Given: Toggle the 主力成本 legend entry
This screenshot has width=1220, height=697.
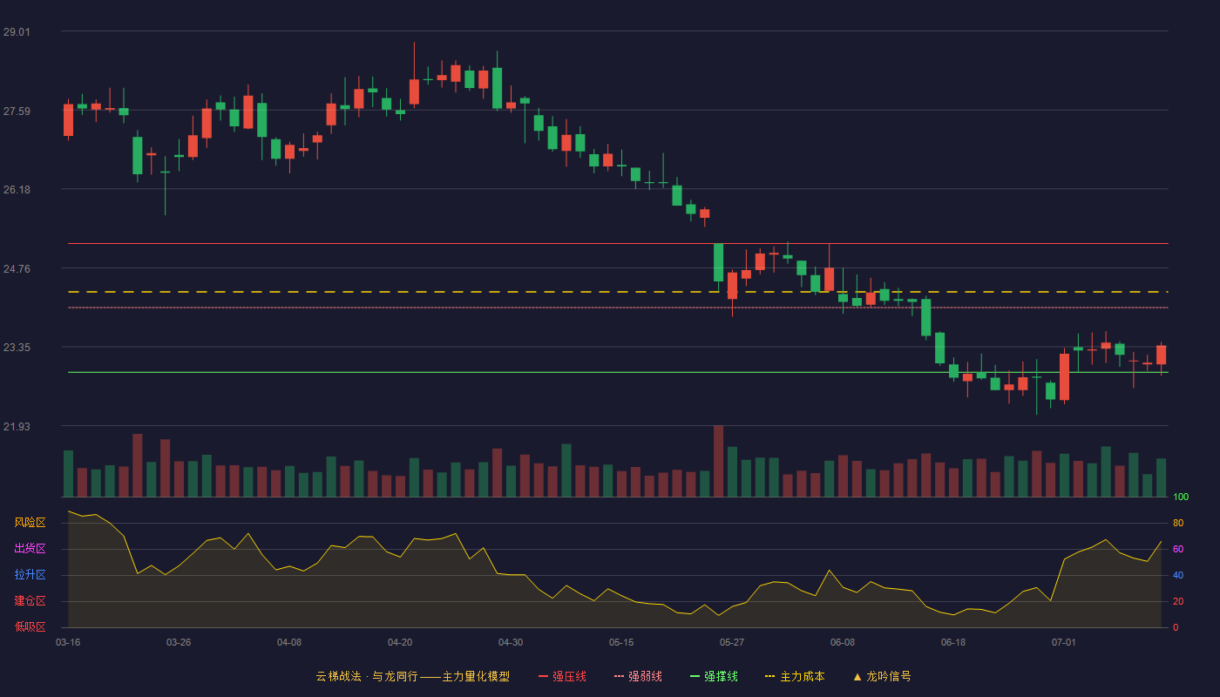Looking at the screenshot, I should (795, 676).
